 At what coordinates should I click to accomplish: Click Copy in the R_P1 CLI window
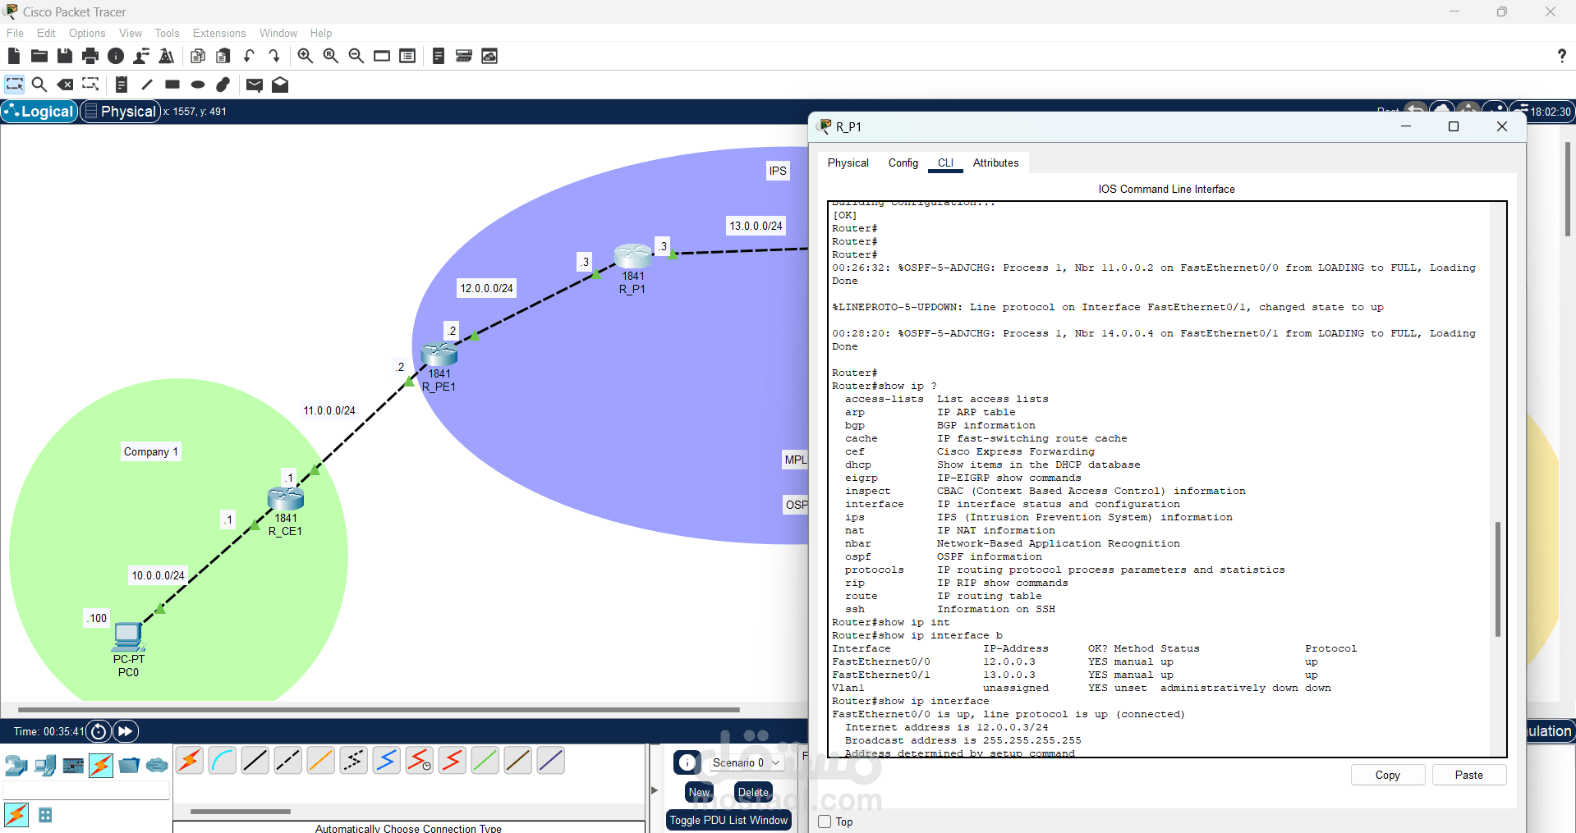(1388, 775)
